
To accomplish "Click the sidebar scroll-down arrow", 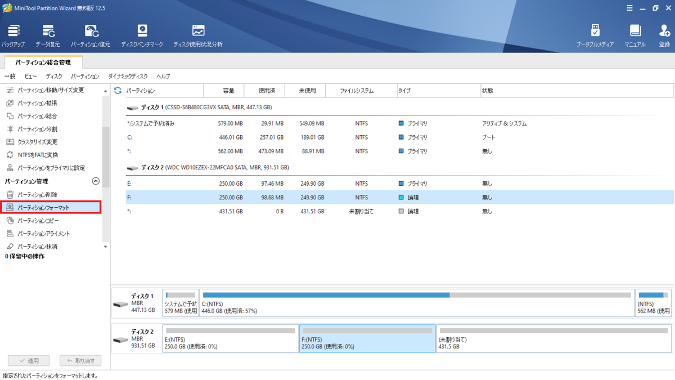I will point(106,247).
